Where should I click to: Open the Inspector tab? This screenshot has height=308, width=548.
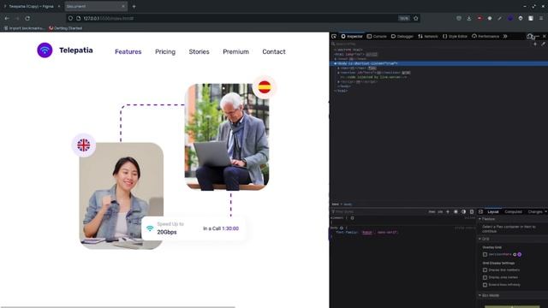pos(352,36)
